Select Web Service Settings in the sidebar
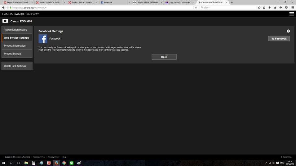Image resolution: width=296 pixels, height=166 pixels. (17, 38)
